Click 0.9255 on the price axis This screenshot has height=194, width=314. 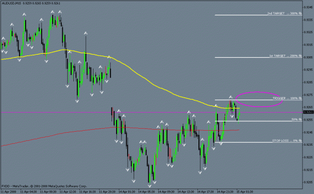pyautogui.click(x=308, y=120)
